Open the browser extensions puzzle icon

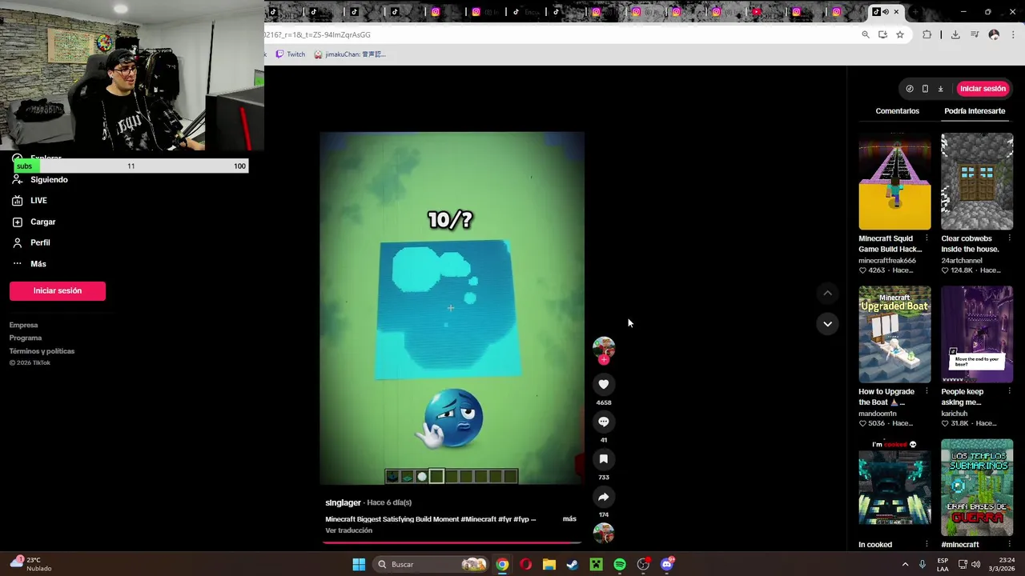tap(927, 35)
